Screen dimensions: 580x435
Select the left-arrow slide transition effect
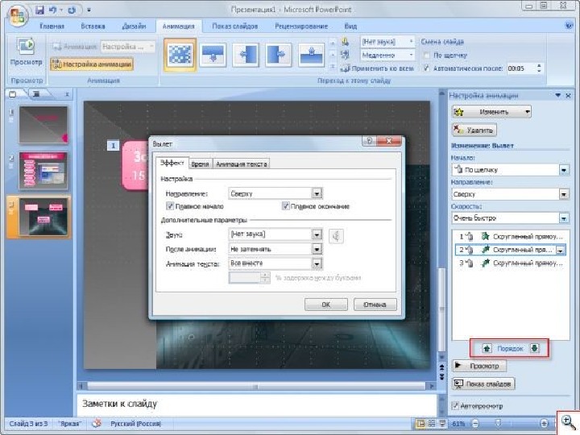click(x=246, y=55)
